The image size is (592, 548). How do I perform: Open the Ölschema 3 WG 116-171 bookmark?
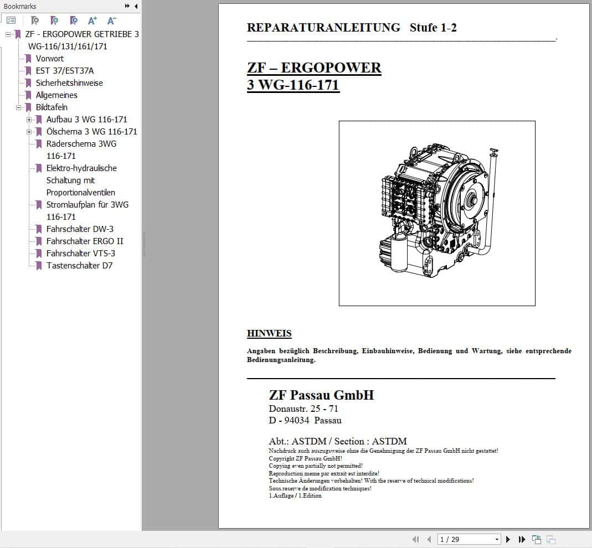[x=91, y=131]
